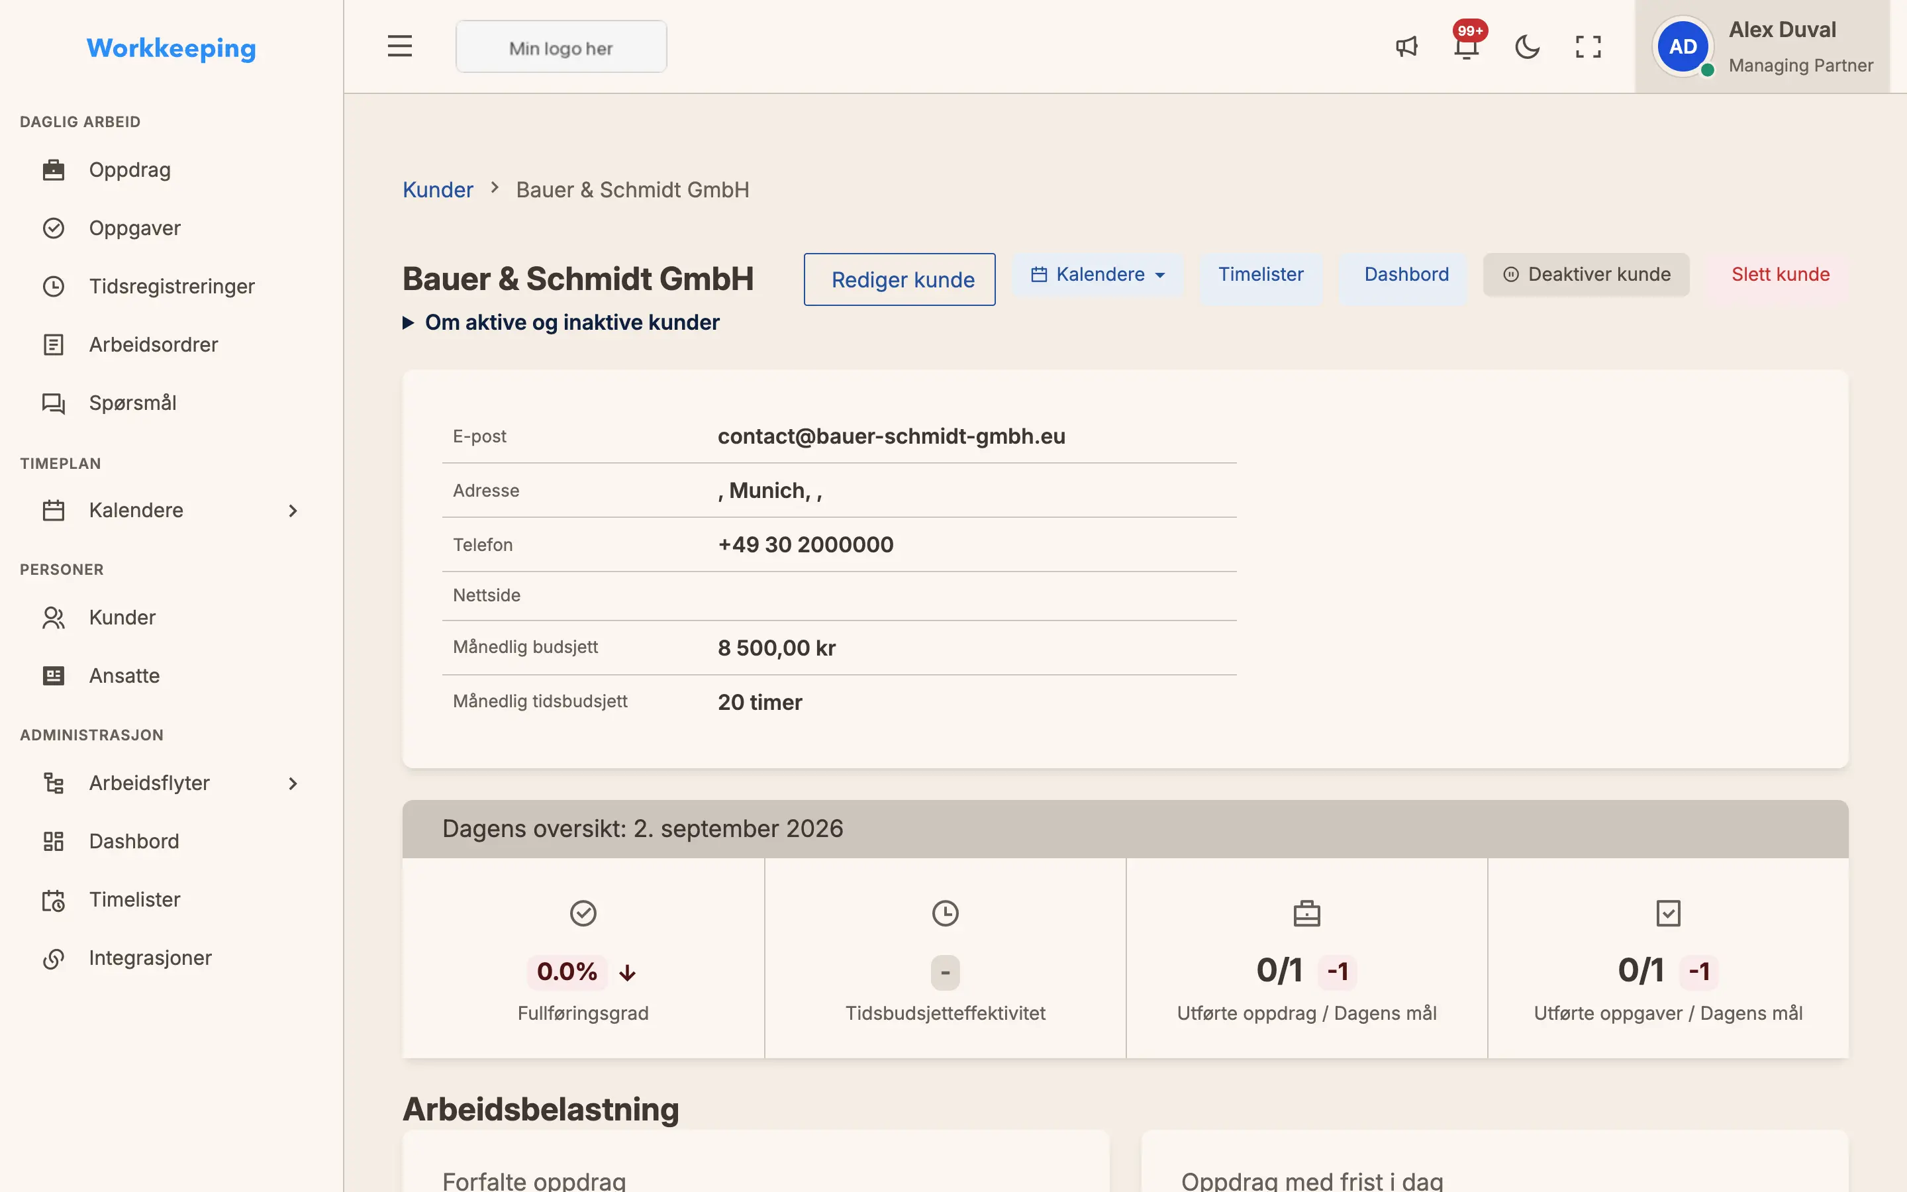Click the 8 500,00 kr budget value
This screenshot has height=1192, width=1907.
776,648
